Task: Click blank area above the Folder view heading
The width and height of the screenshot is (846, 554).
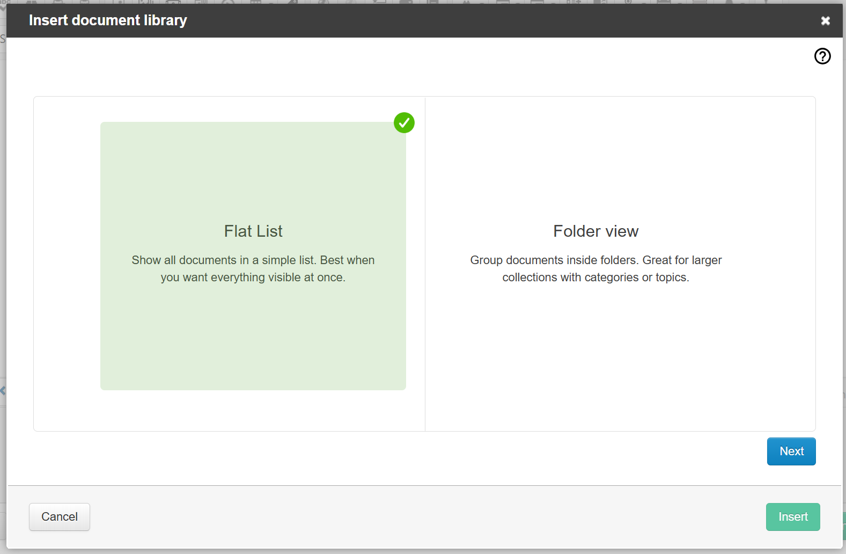Action: point(595,161)
